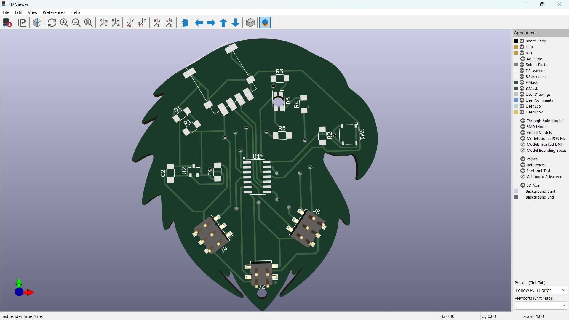Toggle orthographic projection cube icon
Screen dimensions: 569x320
tap(250, 23)
